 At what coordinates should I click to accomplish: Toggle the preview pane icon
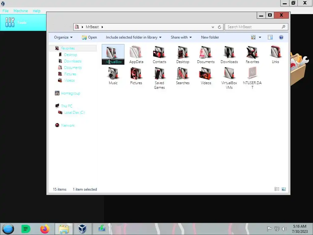[270, 37]
